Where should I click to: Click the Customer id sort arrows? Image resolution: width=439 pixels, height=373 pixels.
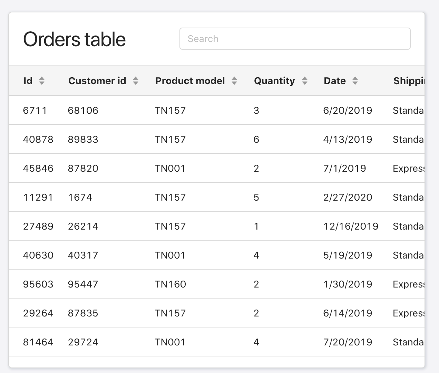(136, 81)
